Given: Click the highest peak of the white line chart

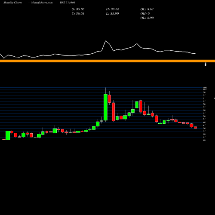Looking at the screenshot, I should [x=106, y=41].
